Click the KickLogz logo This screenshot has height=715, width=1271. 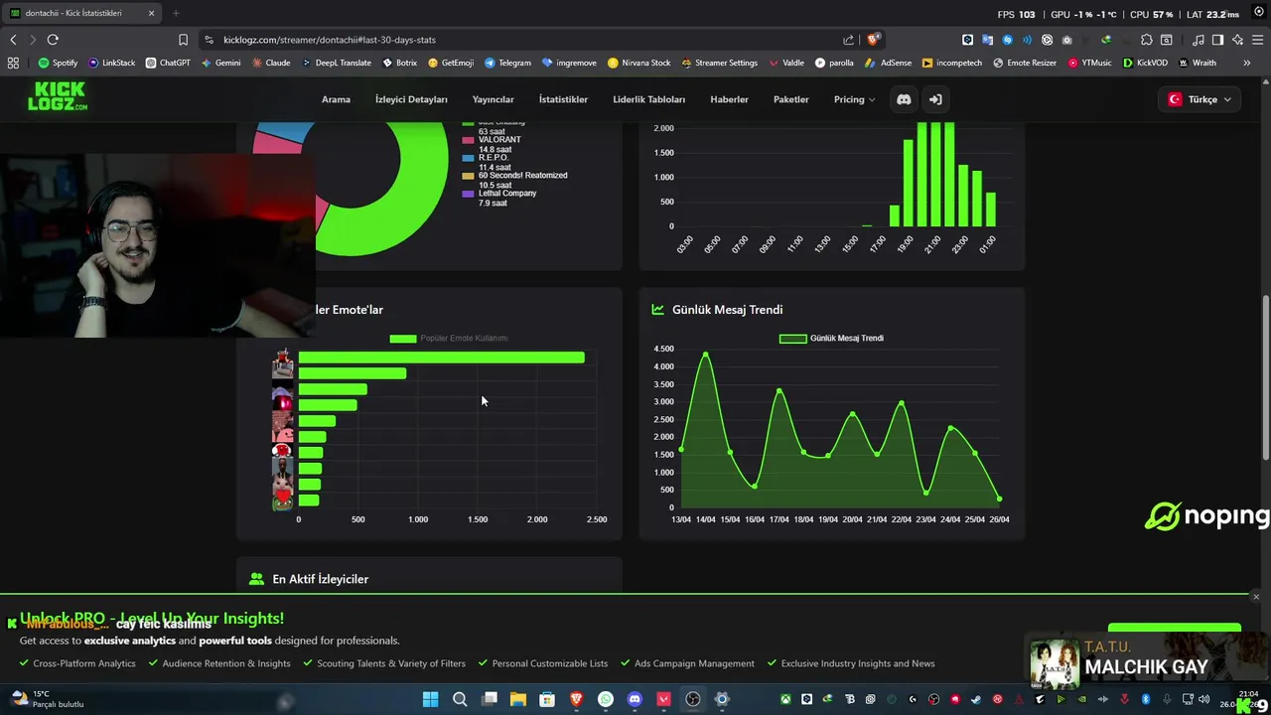pos(57,96)
